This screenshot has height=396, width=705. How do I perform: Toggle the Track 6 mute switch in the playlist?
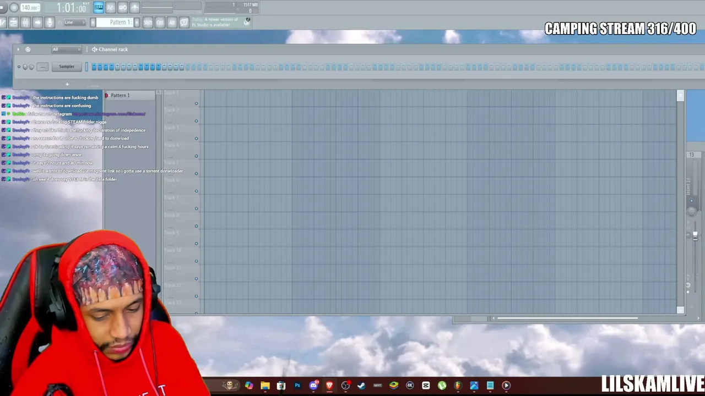tap(196, 191)
